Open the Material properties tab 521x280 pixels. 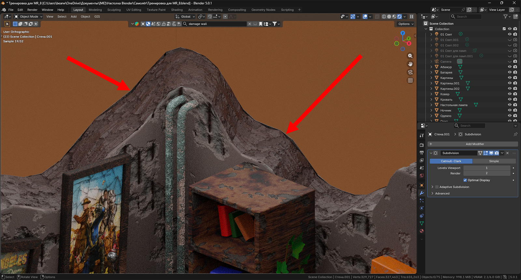[x=422, y=231]
